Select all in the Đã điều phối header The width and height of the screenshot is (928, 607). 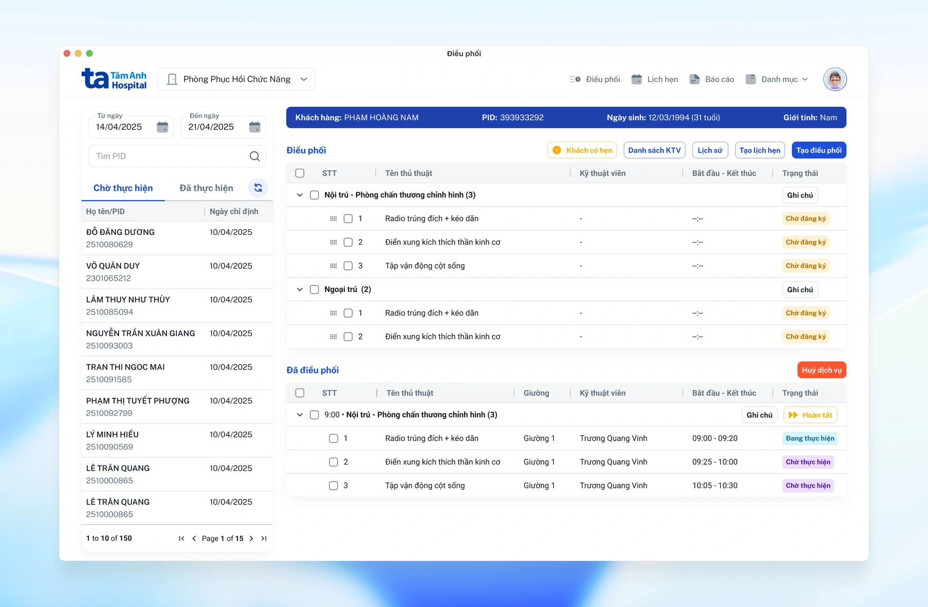[300, 393]
